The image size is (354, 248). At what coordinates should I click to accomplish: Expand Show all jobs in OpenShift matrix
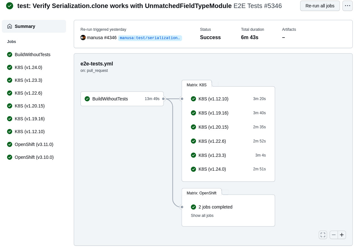(202, 216)
